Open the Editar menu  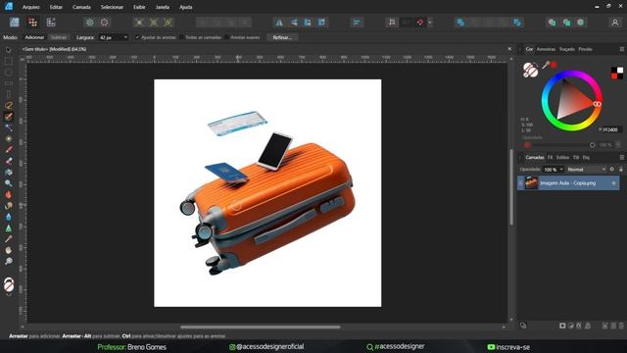[56, 7]
